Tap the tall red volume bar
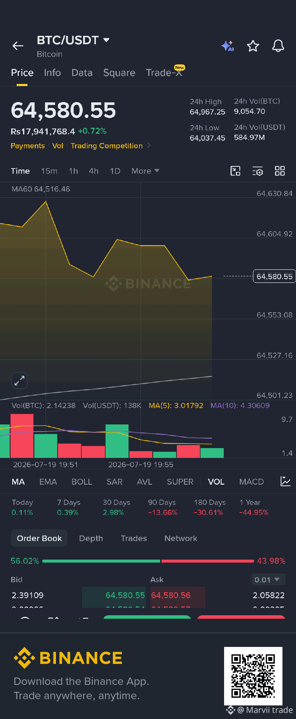Viewport: 296px width, 719px height. 22,436
